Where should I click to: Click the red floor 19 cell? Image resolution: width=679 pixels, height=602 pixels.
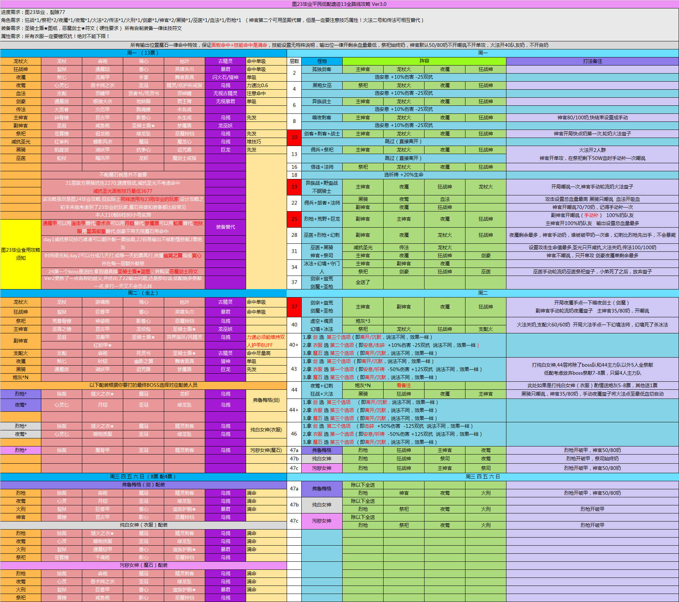[294, 187]
